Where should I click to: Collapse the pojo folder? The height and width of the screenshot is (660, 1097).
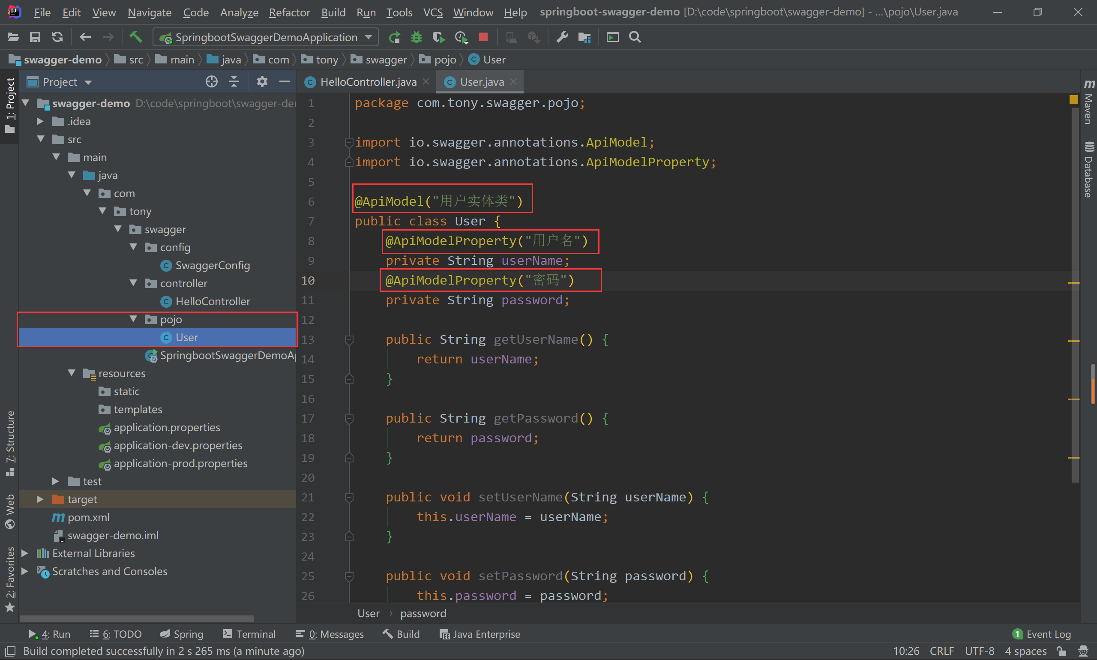pos(133,319)
